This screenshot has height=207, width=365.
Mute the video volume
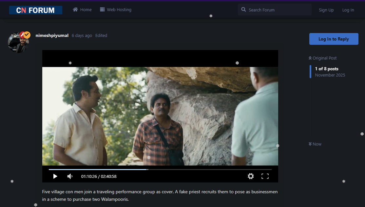pyautogui.click(x=70, y=176)
